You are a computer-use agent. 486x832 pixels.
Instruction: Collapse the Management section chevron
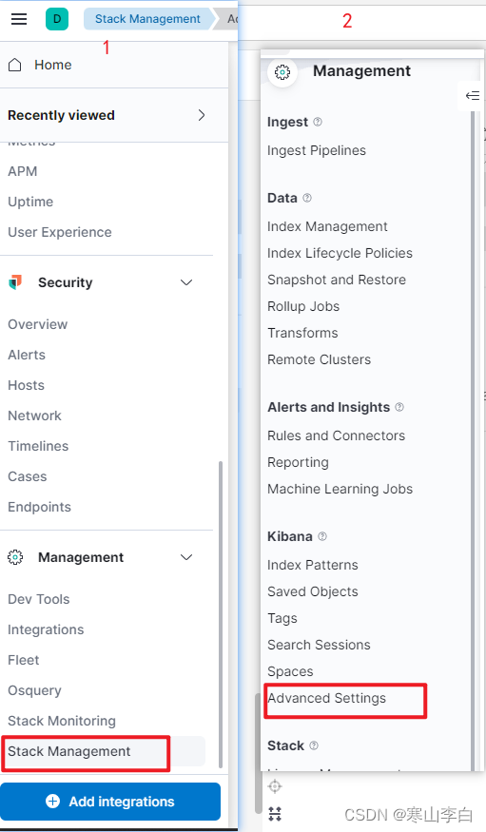click(x=186, y=557)
